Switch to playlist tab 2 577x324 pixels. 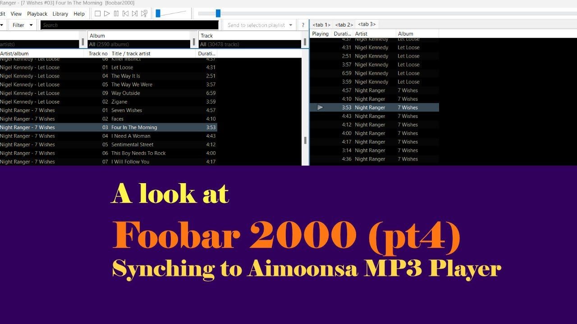344,25
